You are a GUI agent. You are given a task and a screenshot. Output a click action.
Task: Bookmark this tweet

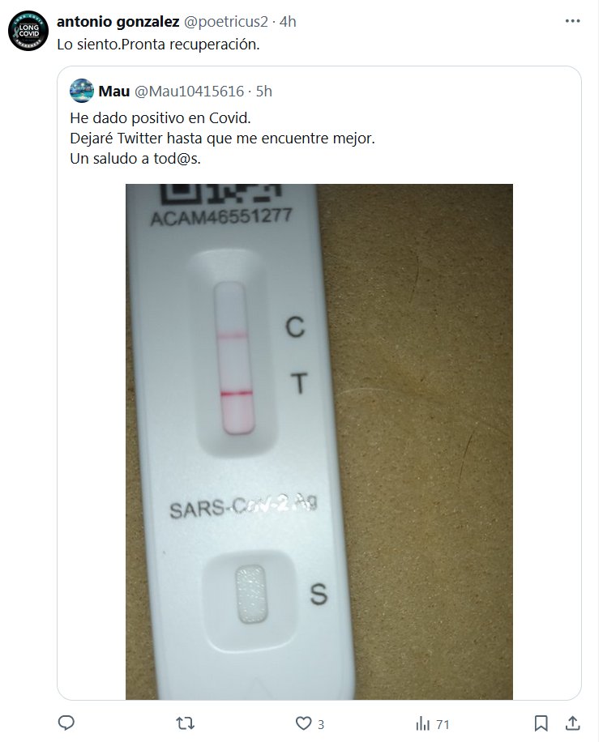(x=541, y=723)
